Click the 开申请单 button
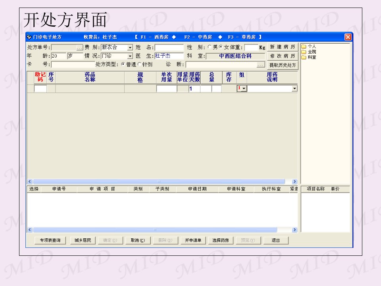Viewport: 381px width, 286px height. click(x=193, y=240)
